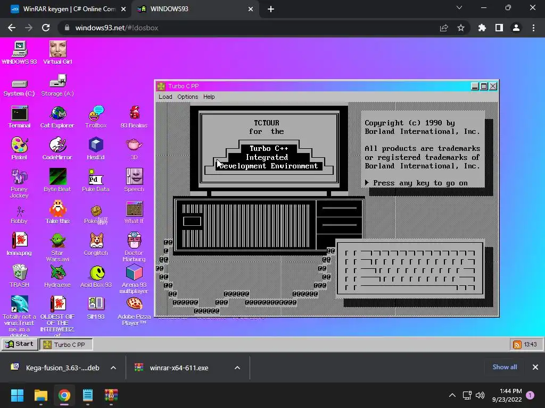
Task: Open the Trollbox chat icon
Action: point(96,117)
